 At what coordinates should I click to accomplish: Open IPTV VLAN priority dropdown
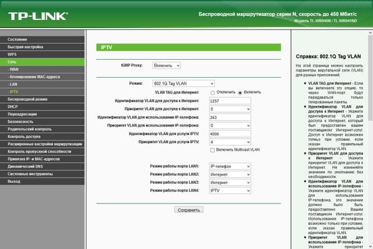click(230, 142)
